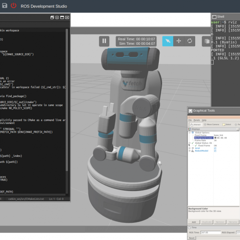Collapse the Global Options tree node
The image size is (240, 240).
(x=190, y=132)
